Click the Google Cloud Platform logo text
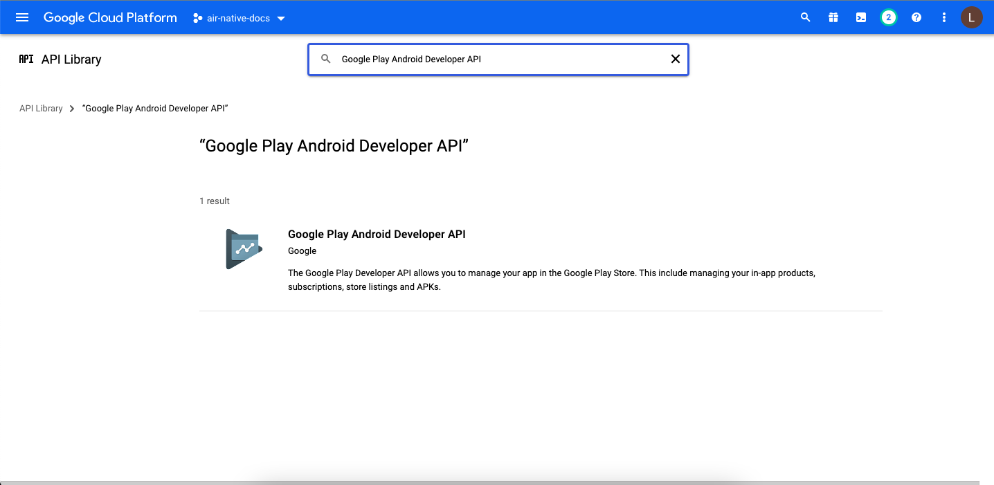Image resolution: width=994 pixels, height=485 pixels. [x=110, y=17]
